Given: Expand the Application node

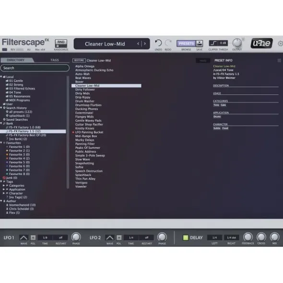Looking at the screenshot, I should (x=4, y=189).
